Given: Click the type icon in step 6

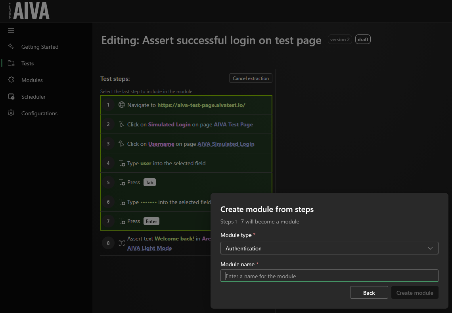Looking at the screenshot, I should tap(122, 202).
